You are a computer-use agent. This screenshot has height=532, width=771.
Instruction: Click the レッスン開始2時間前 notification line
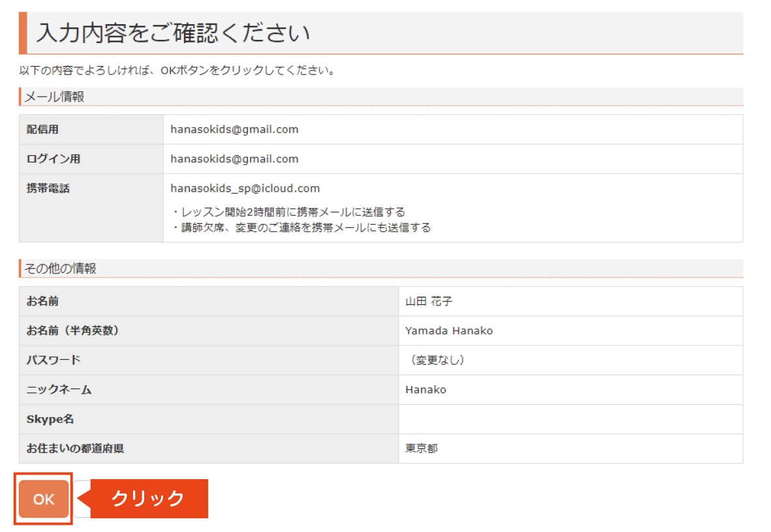pyautogui.click(x=289, y=212)
